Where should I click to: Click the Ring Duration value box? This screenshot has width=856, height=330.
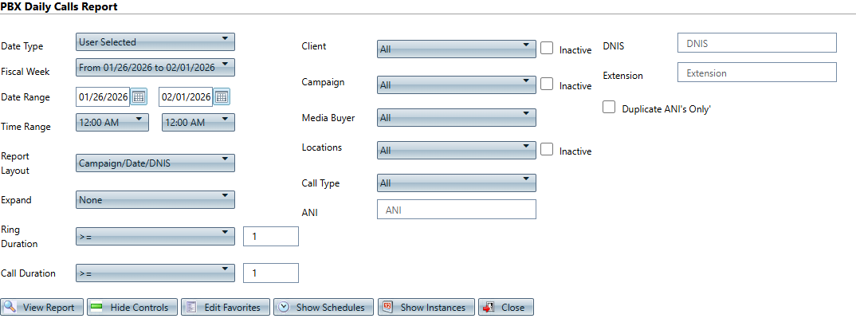[270, 236]
